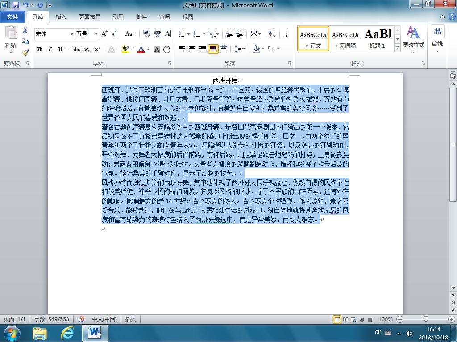The image size is (457, 342).
Task: Switch to the 审阅 (Review) tab
Action: click(165, 17)
